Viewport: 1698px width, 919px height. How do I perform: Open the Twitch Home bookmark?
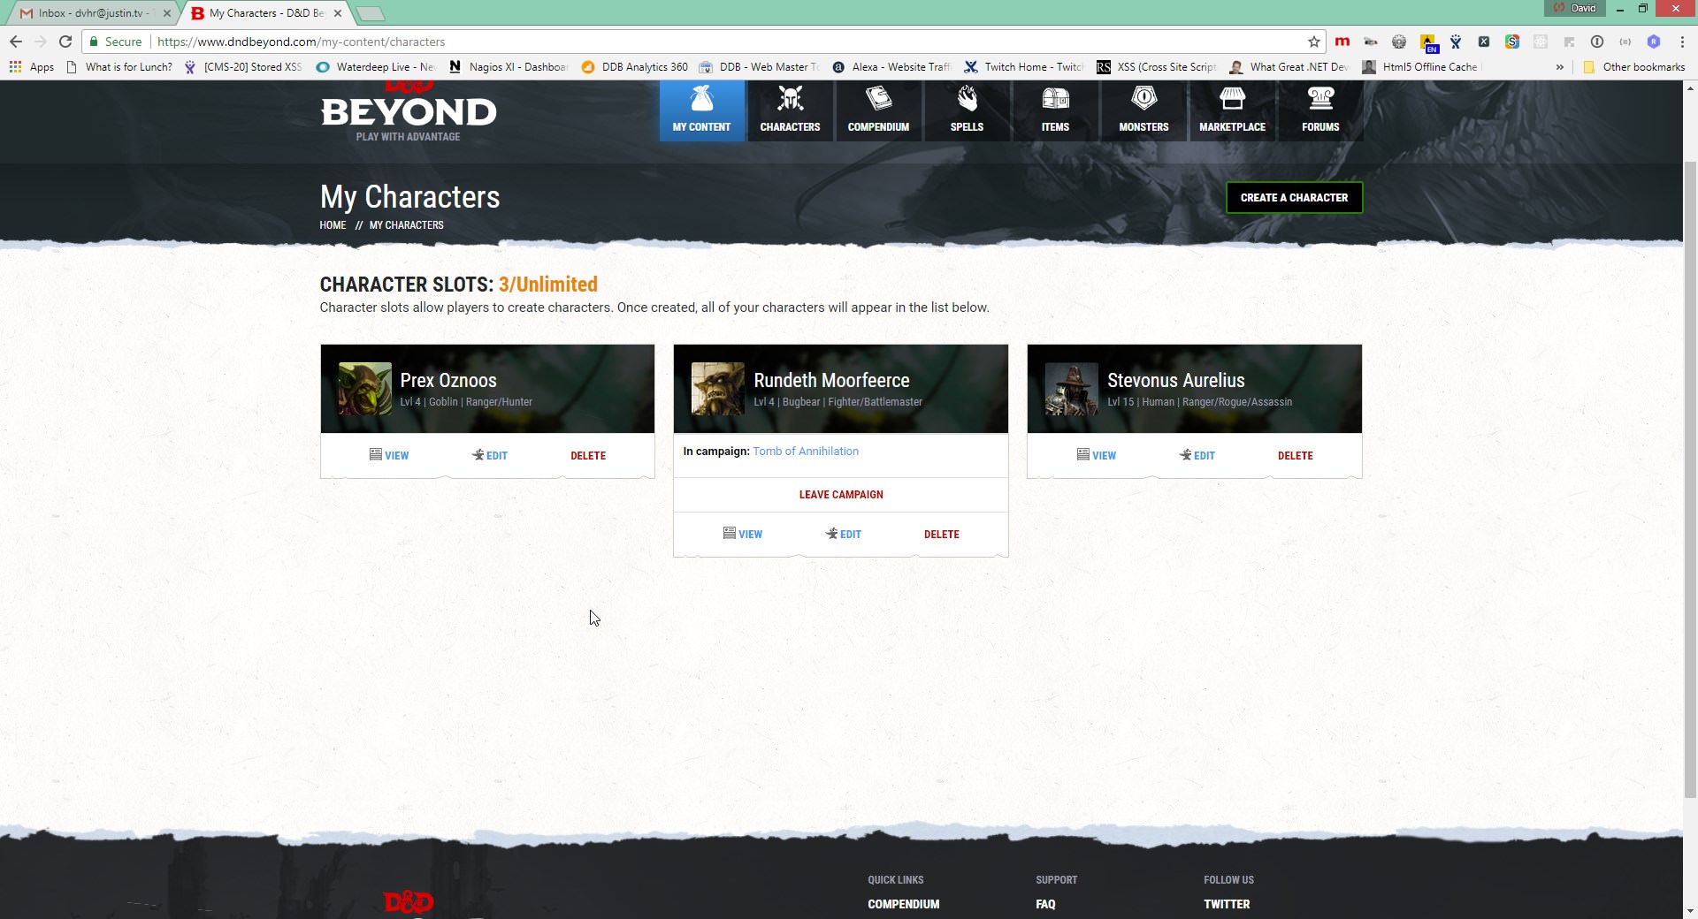coord(1024,67)
